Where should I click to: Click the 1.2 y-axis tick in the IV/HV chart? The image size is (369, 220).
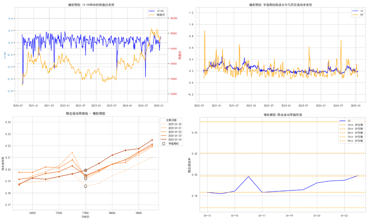(191, 13)
